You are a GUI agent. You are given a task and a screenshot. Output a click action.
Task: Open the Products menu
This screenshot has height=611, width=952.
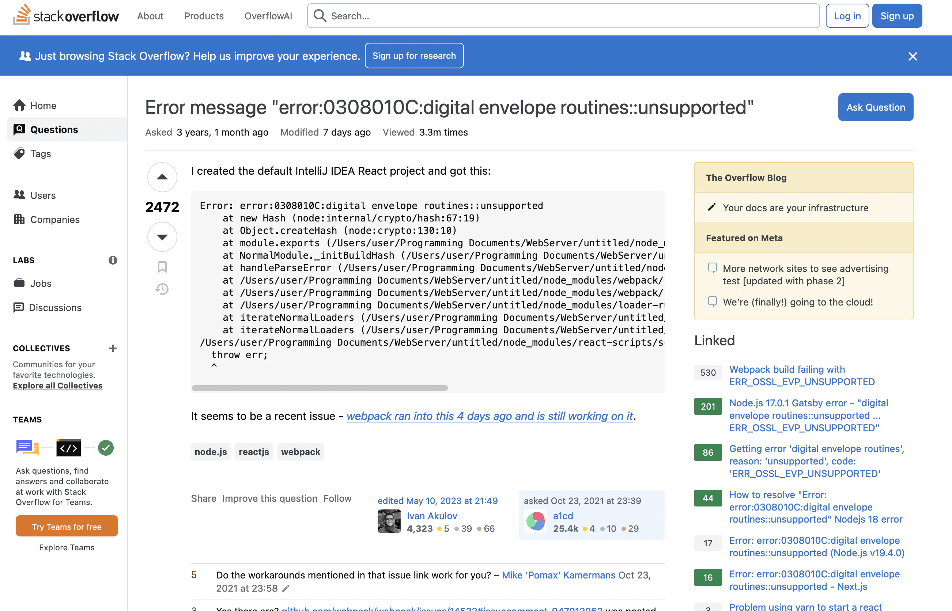[204, 16]
